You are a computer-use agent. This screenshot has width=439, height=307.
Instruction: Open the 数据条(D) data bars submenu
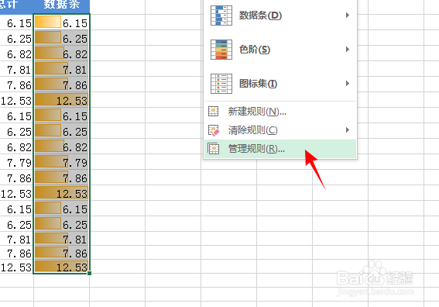280,16
